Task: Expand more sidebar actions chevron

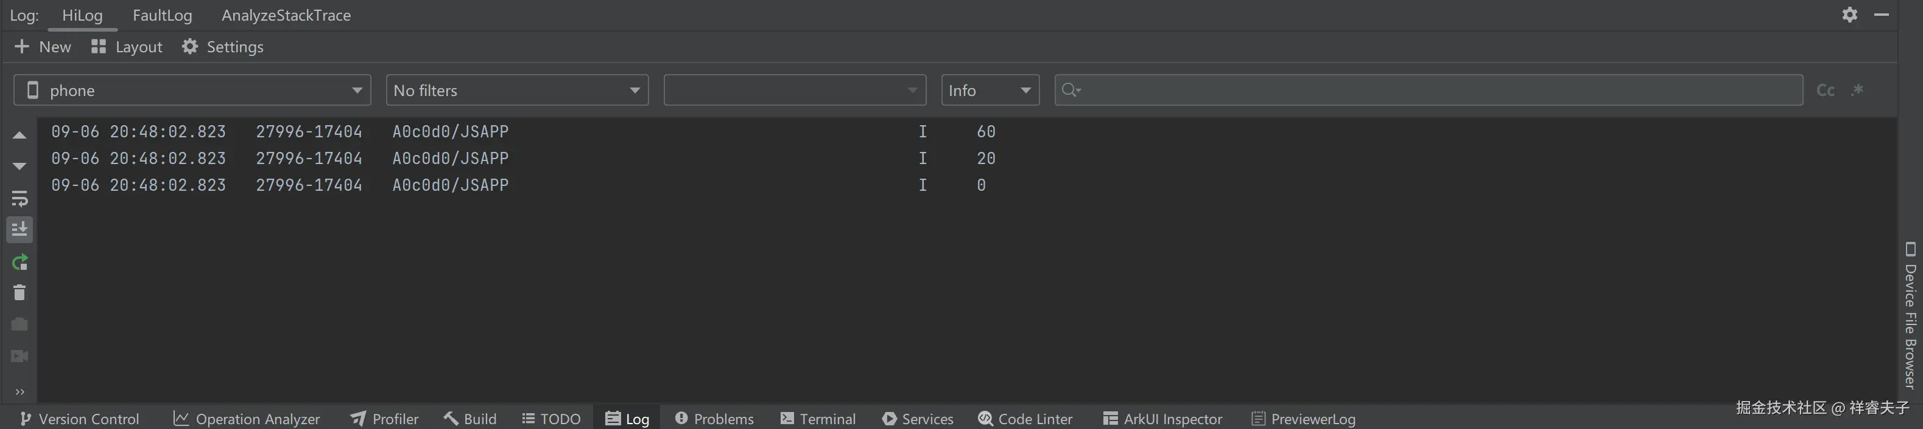Action: 19,392
